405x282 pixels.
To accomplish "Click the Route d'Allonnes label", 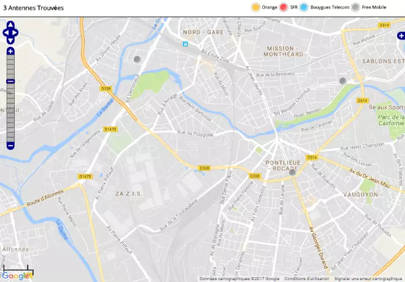I will [x=45, y=198].
